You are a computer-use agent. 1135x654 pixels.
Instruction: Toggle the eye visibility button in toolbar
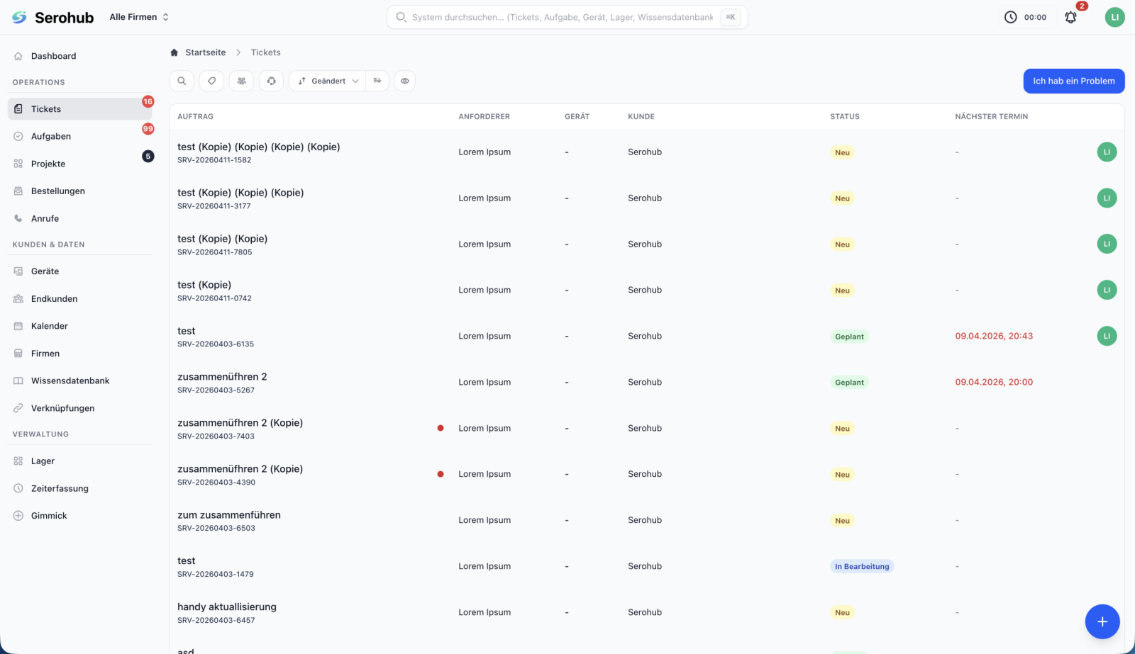point(404,81)
